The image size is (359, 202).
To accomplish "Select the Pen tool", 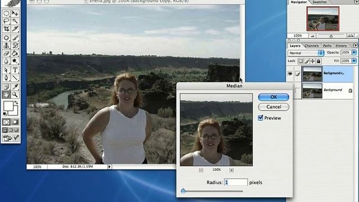I will (x=6, y=77).
